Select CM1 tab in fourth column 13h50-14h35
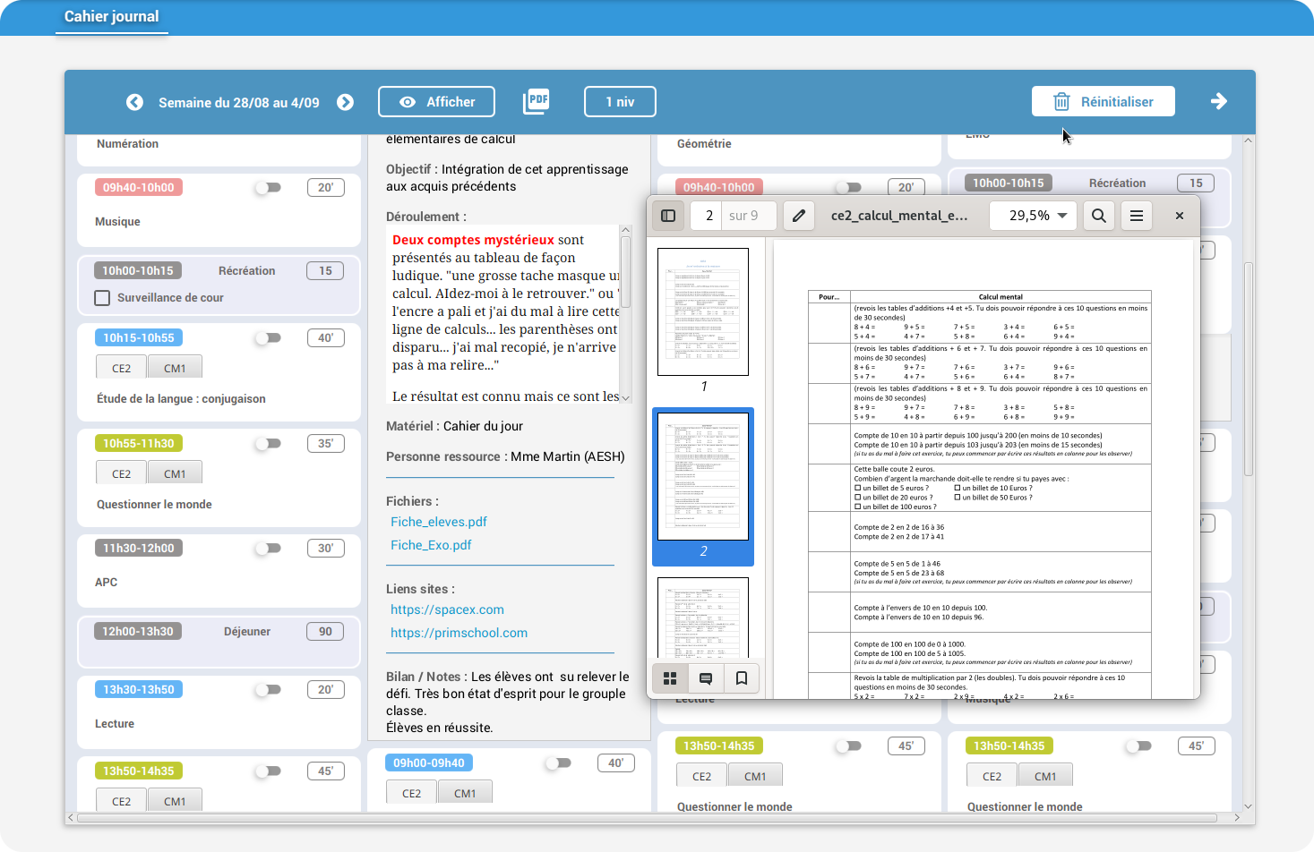 pos(1045,776)
